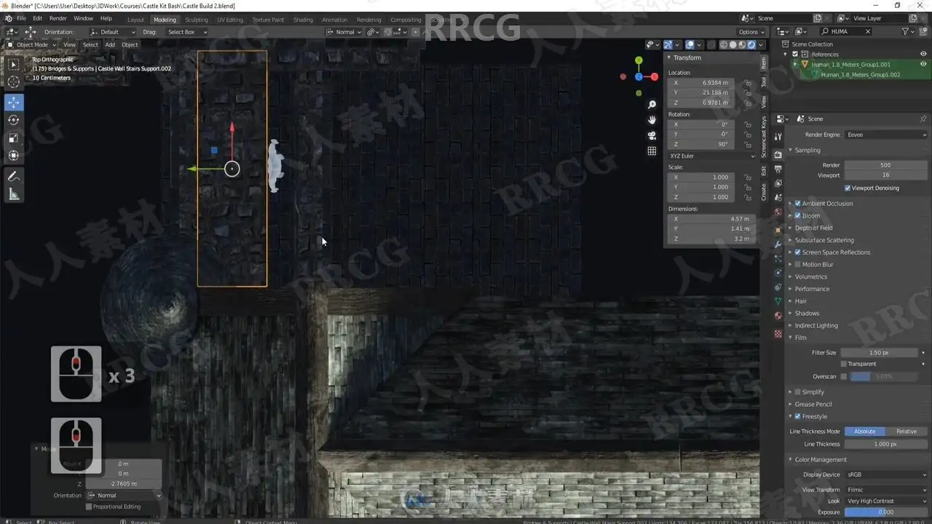Activate the Move tool
Screen dimensions: 932x524
(x=14, y=102)
